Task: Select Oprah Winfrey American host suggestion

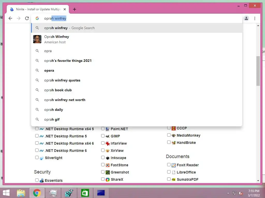Action: tap(137, 39)
